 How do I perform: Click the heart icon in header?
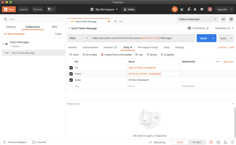pos(202,9)
